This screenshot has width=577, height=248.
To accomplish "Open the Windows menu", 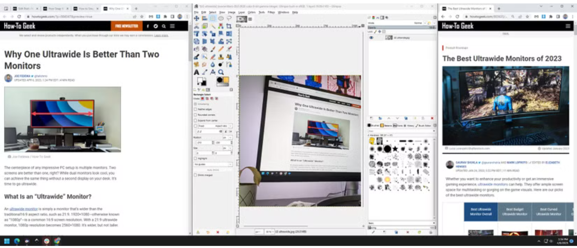I will click(x=283, y=12).
